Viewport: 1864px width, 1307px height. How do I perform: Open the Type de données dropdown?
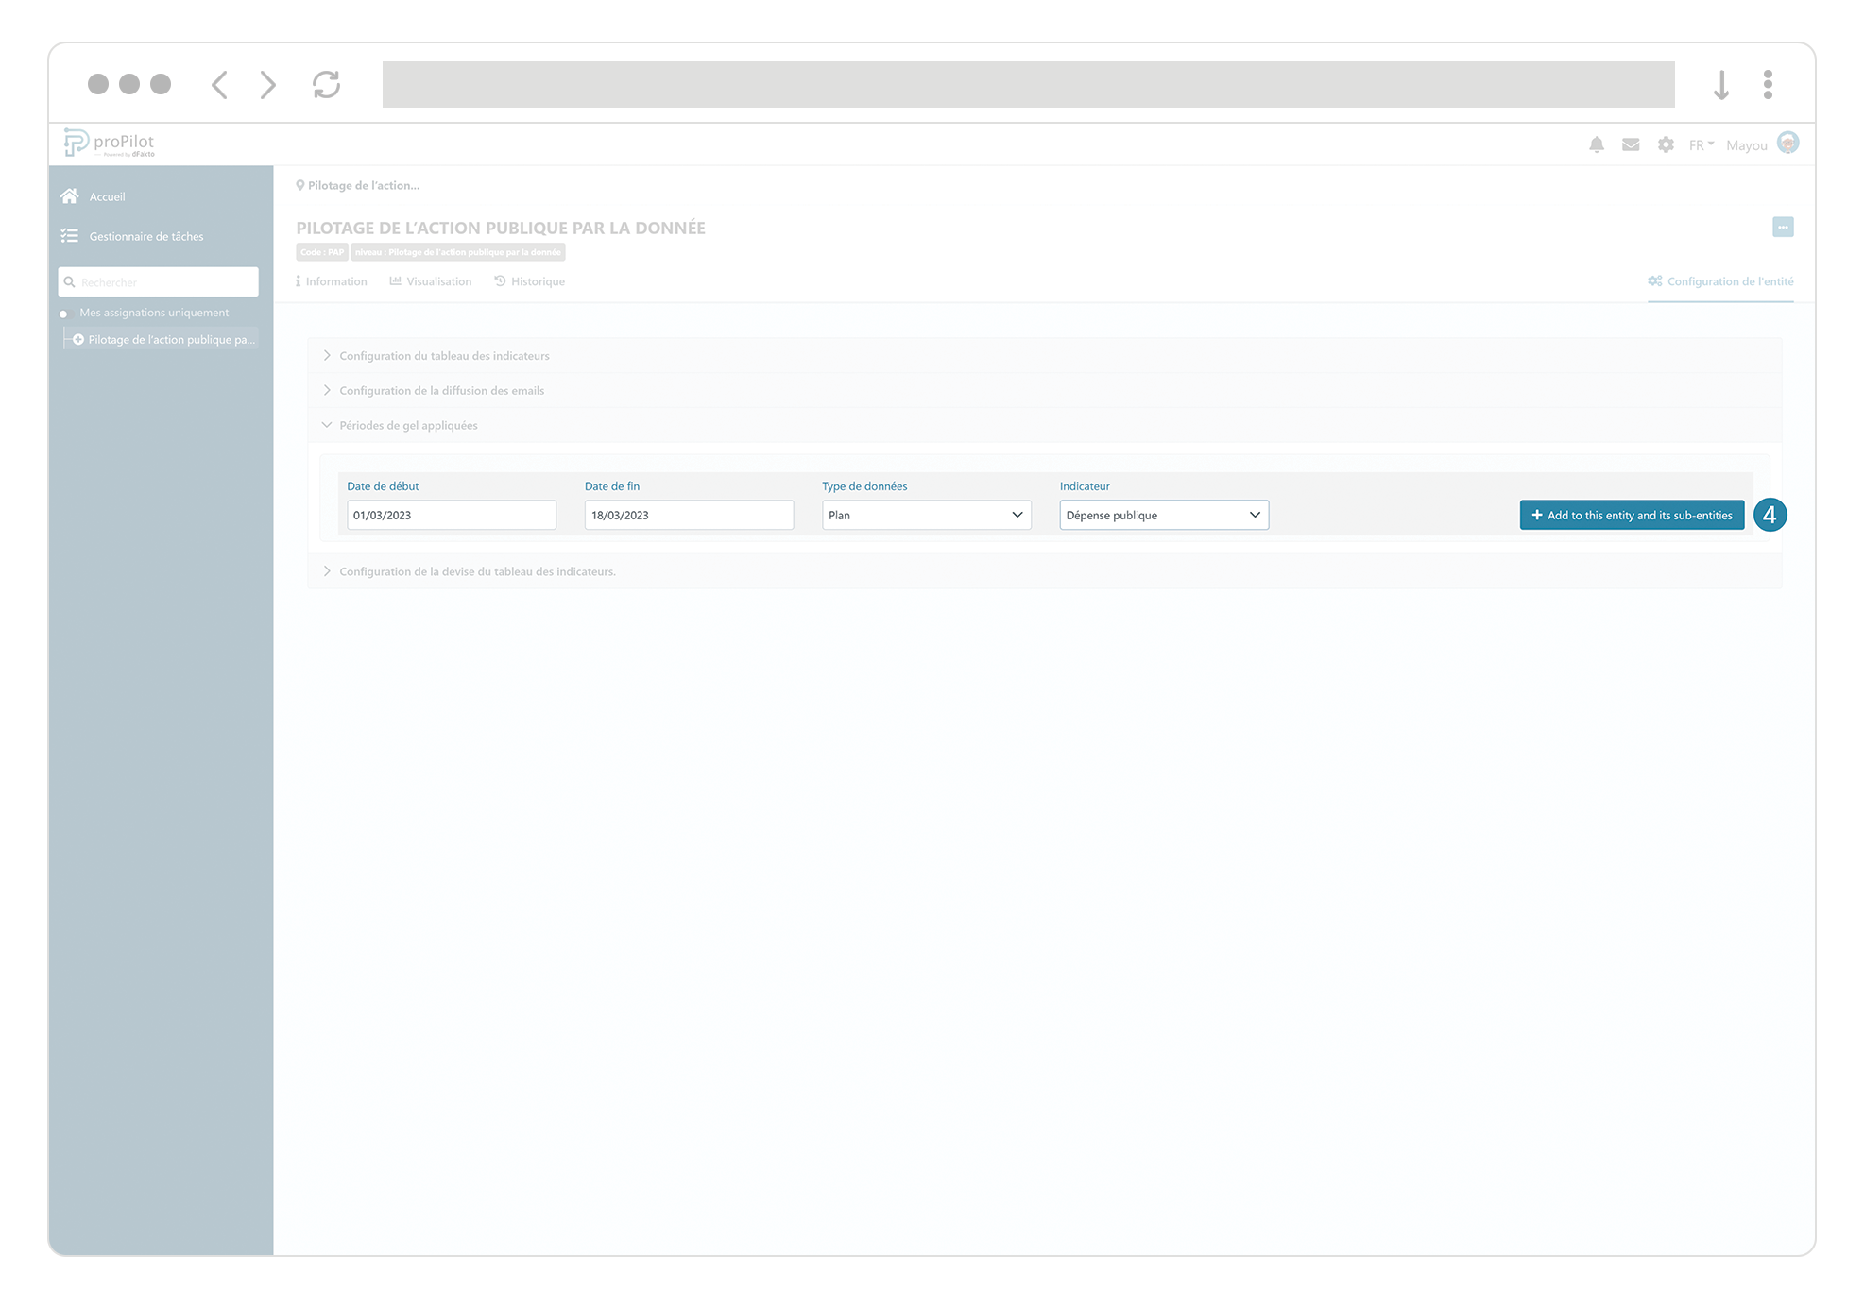[926, 515]
